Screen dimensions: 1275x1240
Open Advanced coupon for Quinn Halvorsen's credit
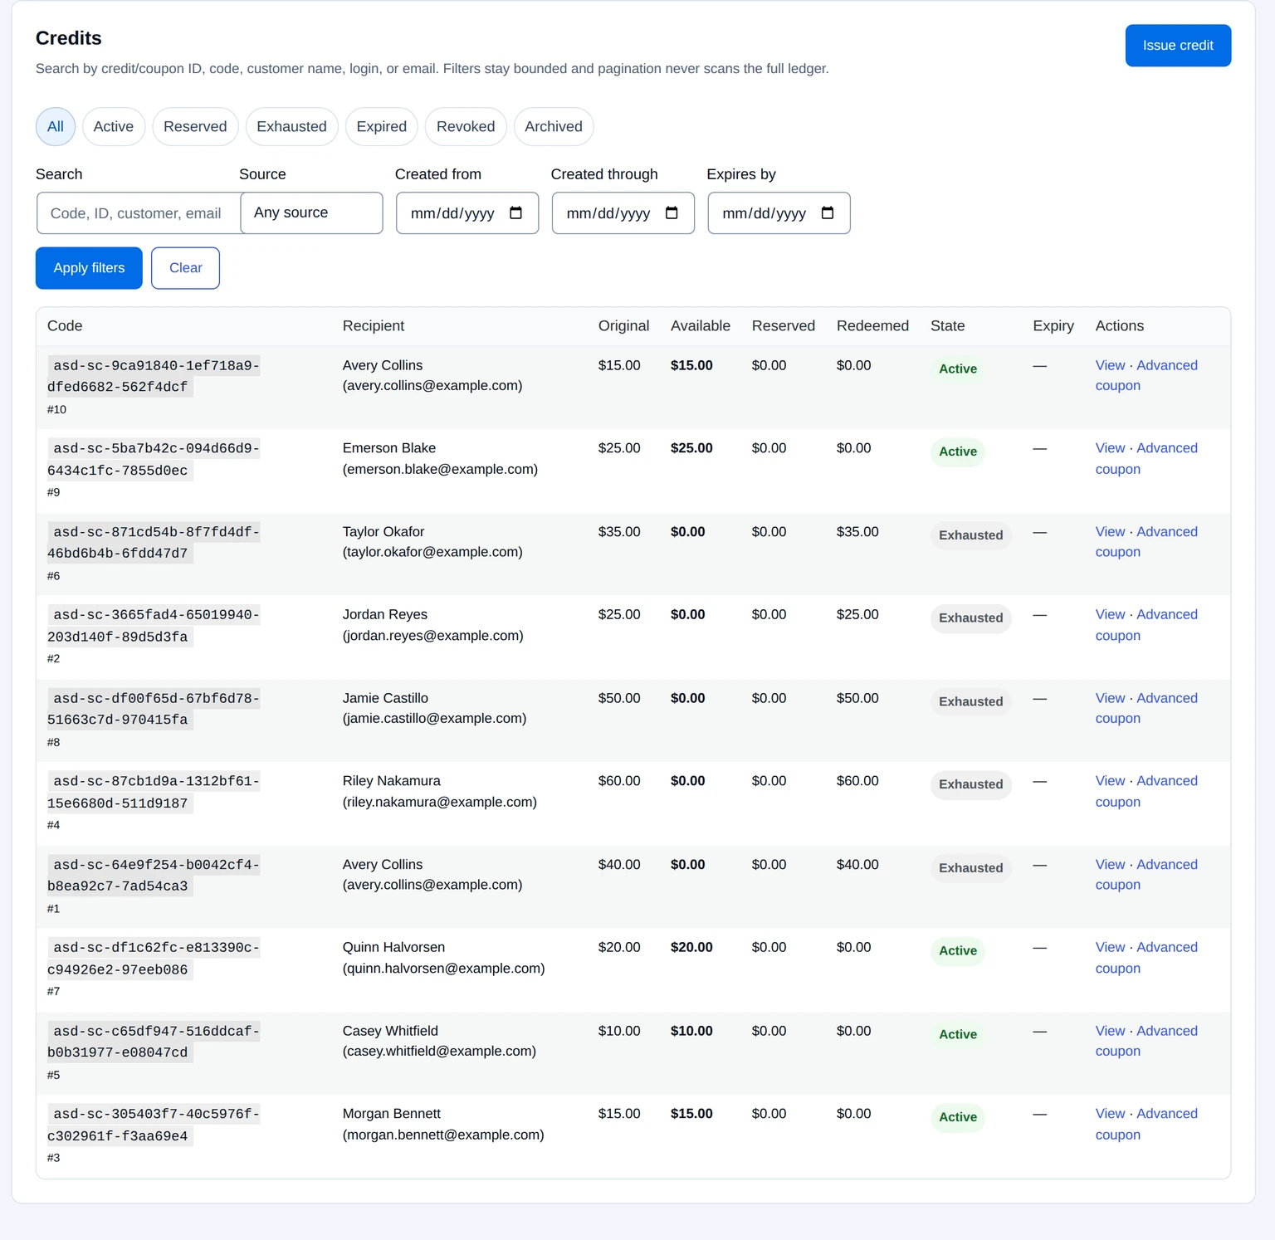point(1146,958)
